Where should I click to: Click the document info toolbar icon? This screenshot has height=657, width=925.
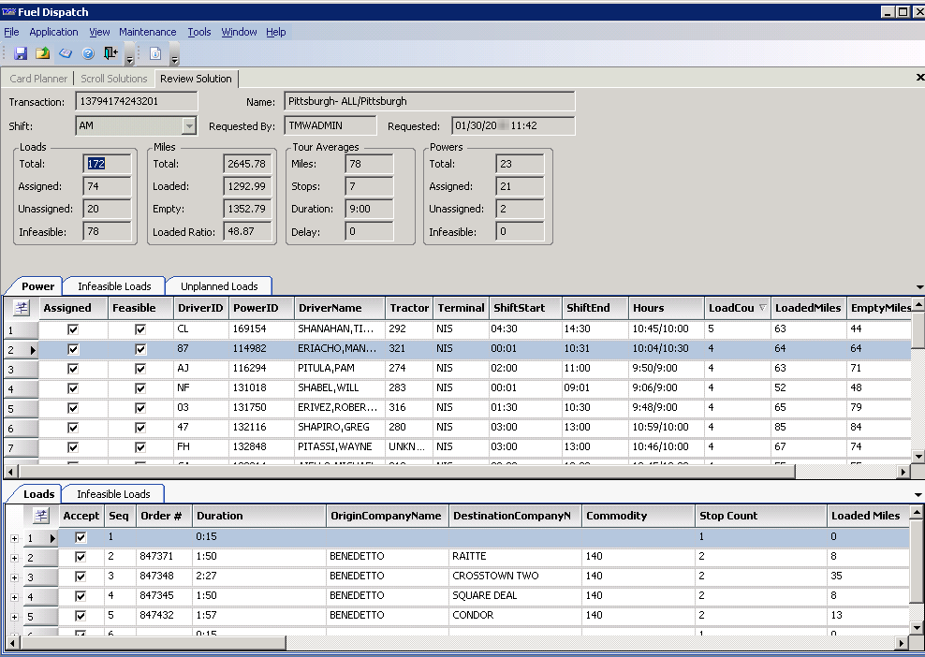coord(155,53)
